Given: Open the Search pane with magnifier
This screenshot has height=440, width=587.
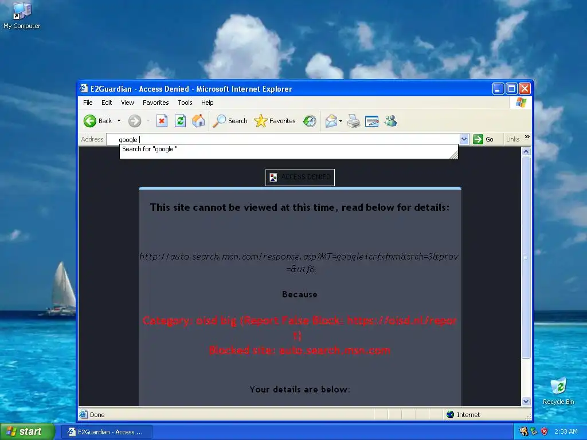Looking at the screenshot, I should pyautogui.click(x=230, y=121).
